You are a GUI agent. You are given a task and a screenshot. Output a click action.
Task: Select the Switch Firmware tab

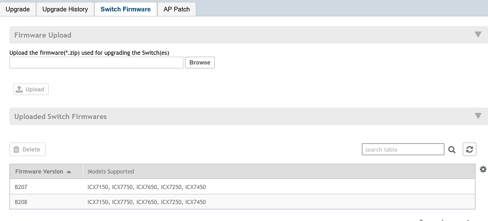pos(126,9)
